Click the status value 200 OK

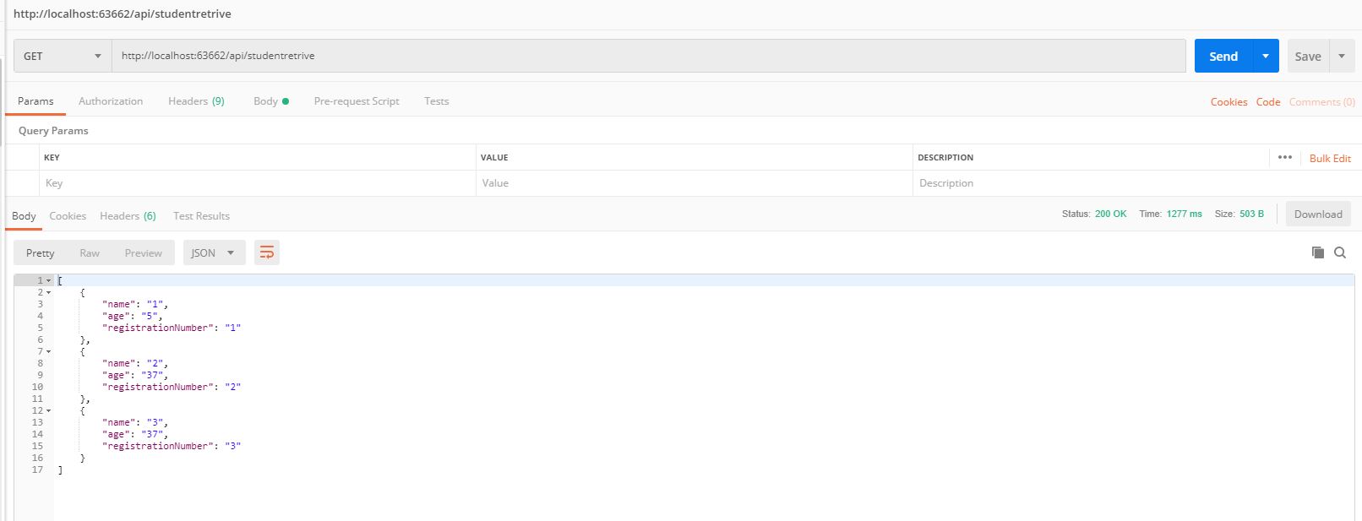coord(1110,214)
